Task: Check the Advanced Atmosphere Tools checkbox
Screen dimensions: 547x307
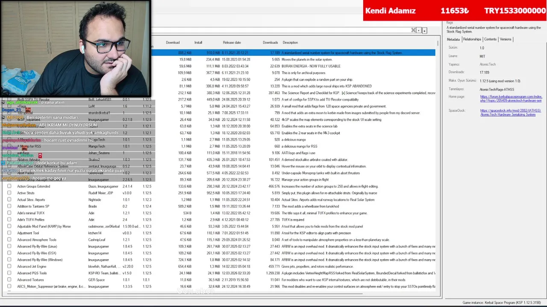Action: click(x=9, y=240)
